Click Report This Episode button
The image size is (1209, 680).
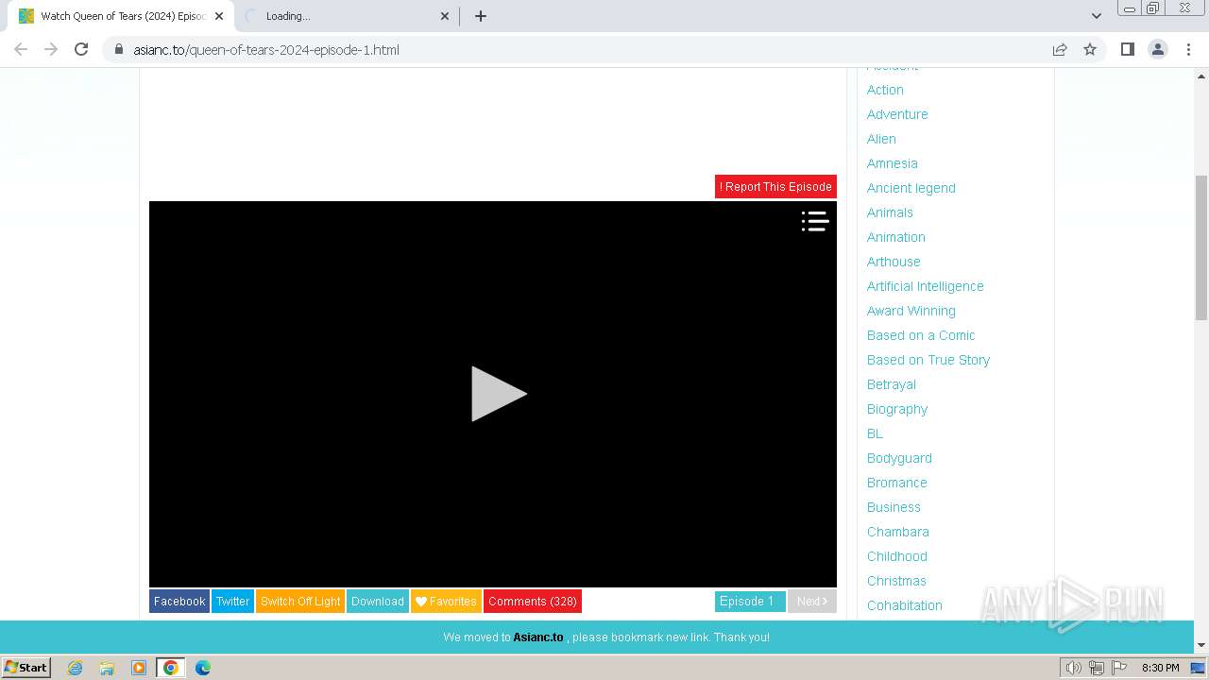pyautogui.click(x=775, y=187)
